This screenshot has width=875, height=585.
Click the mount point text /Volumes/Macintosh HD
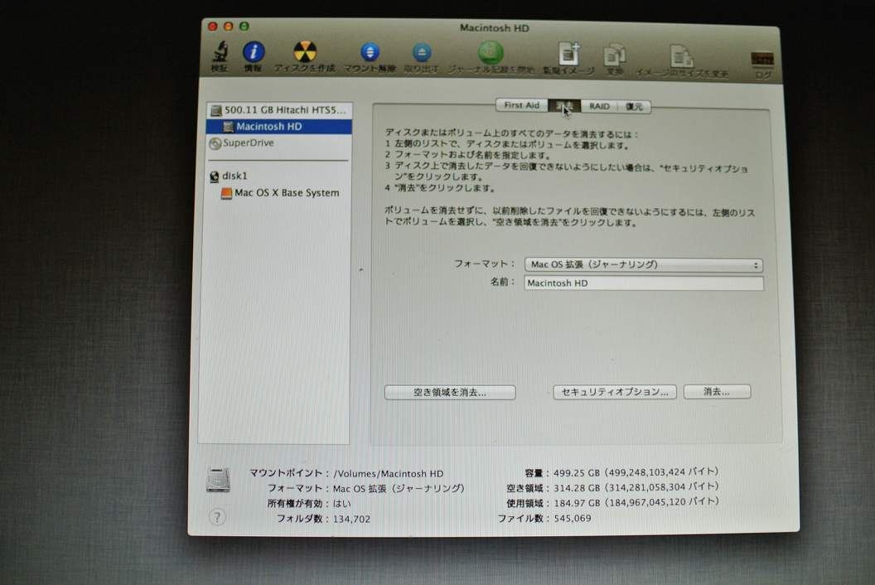[x=389, y=473]
